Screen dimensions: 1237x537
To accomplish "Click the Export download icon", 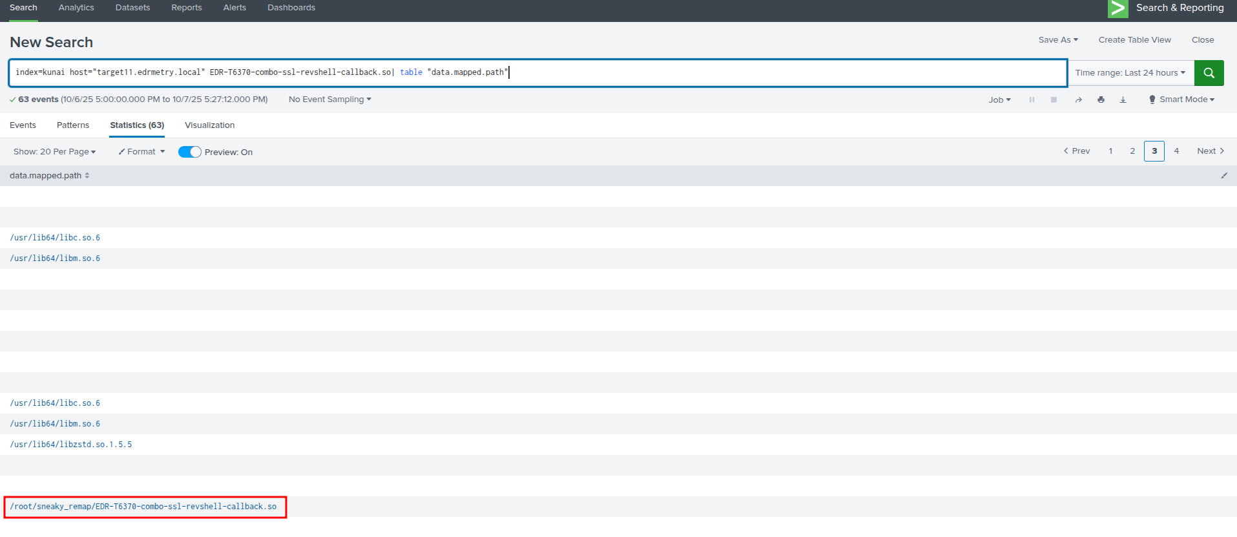I will [x=1123, y=100].
